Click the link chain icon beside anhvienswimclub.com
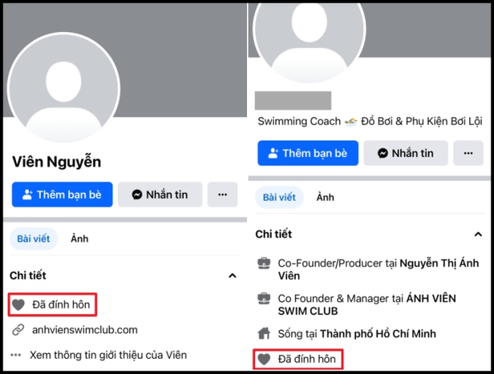The height and width of the screenshot is (374, 494). click(x=18, y=329)
